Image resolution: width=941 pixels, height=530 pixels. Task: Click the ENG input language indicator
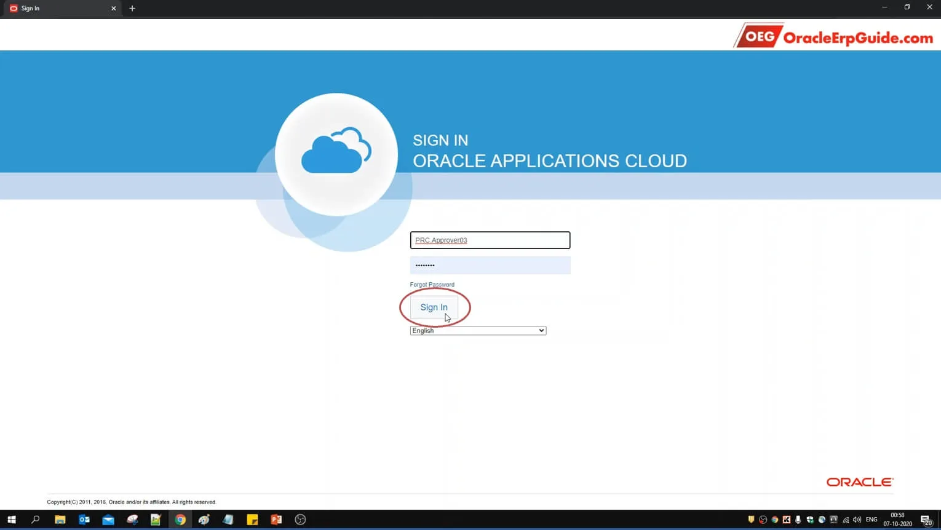(872, 520)
